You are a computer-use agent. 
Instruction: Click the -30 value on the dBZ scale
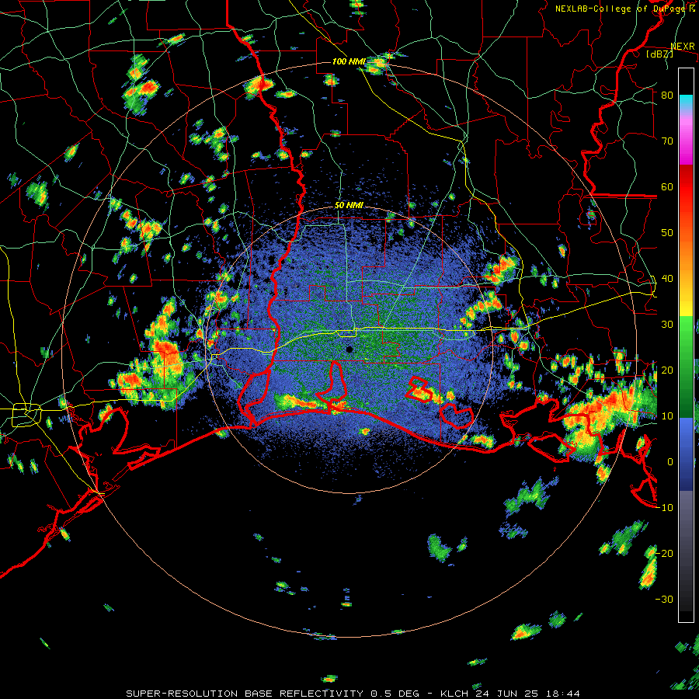pyautogui.click(x=664, y=599)
